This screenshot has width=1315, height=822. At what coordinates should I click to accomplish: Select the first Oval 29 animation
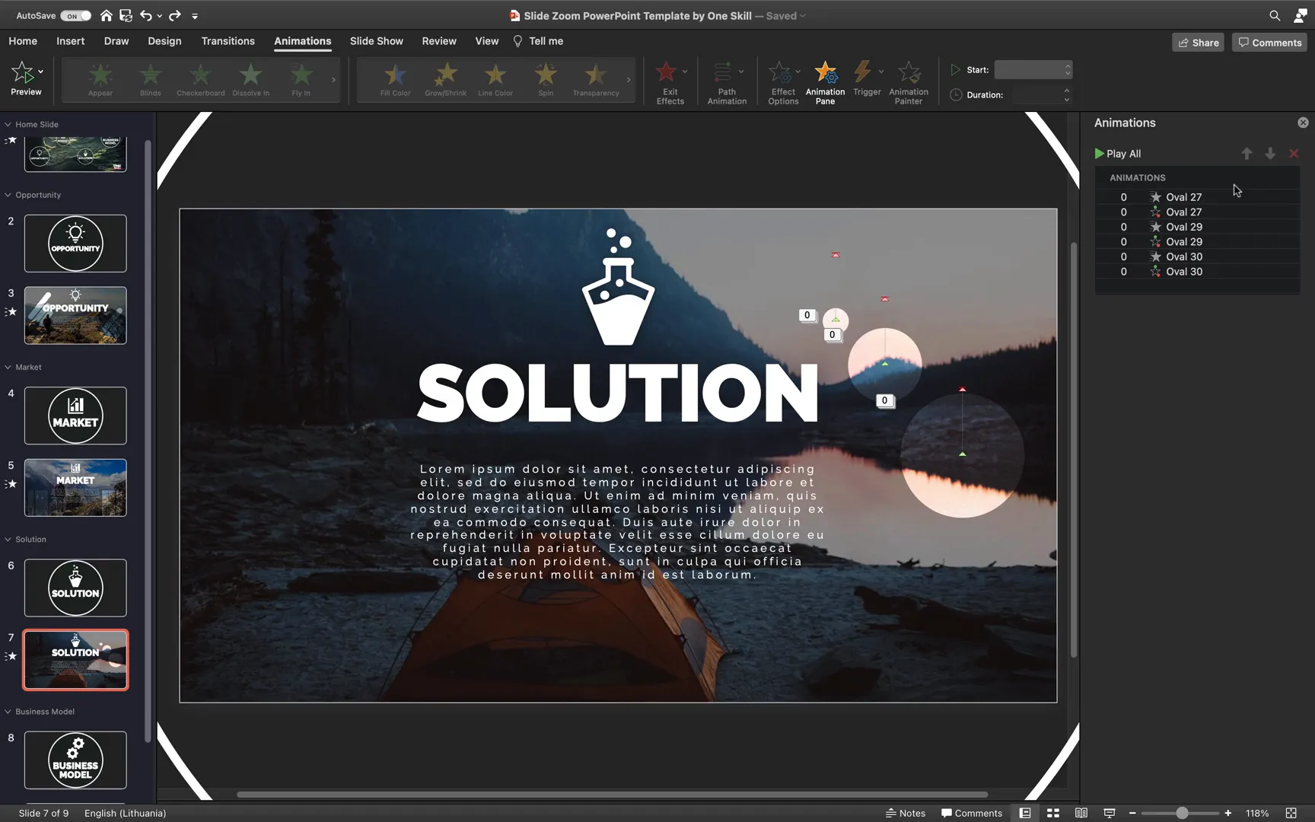coord(1197,227)
